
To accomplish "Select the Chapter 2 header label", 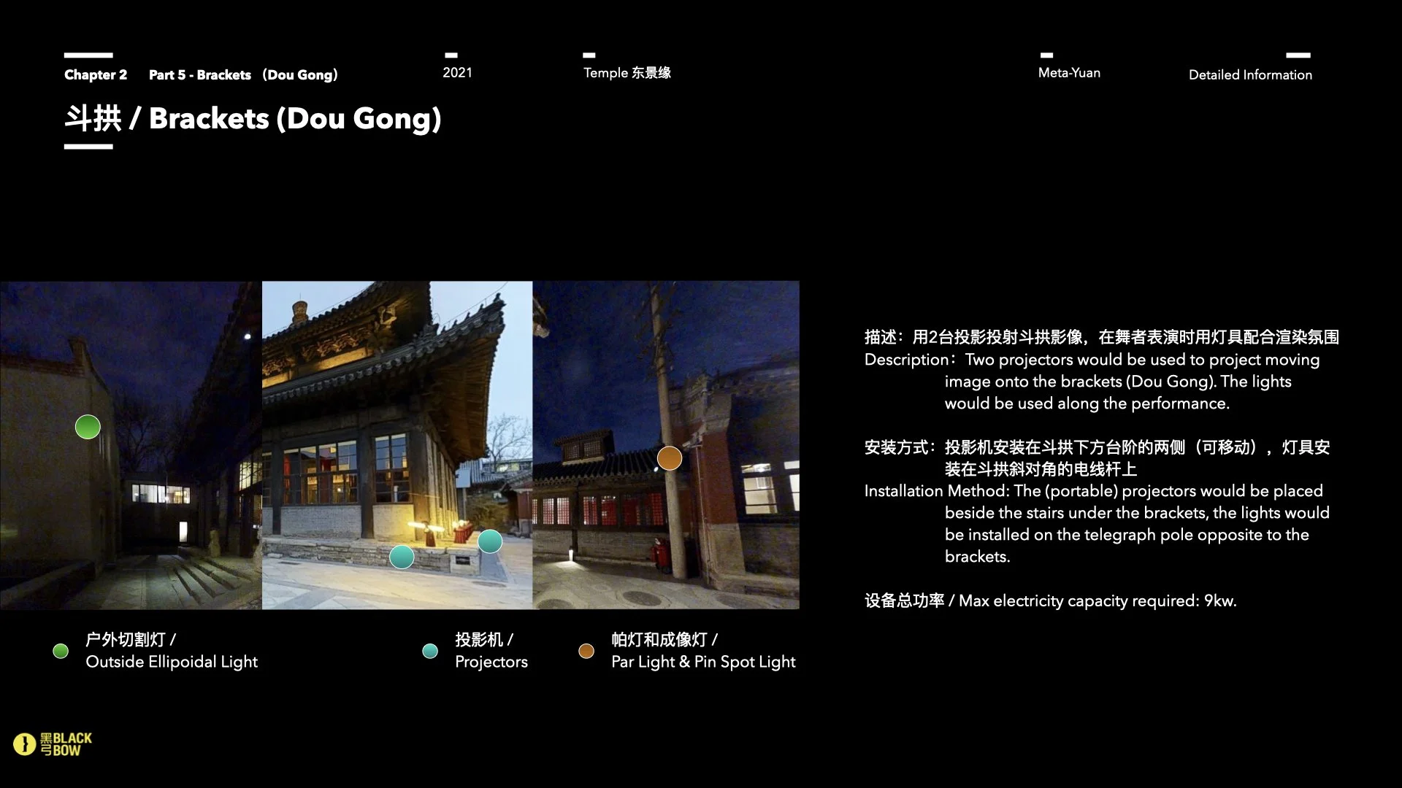I will [96, 74].
